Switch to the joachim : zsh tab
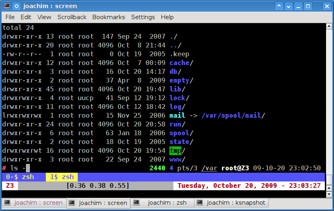 click(163, 203)
